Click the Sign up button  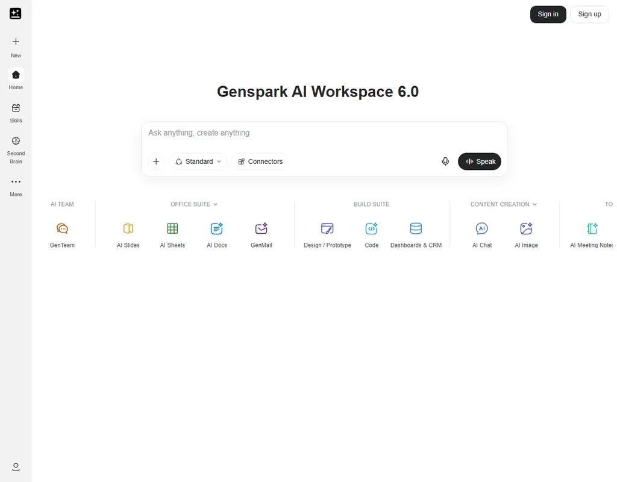pos(589,14)
